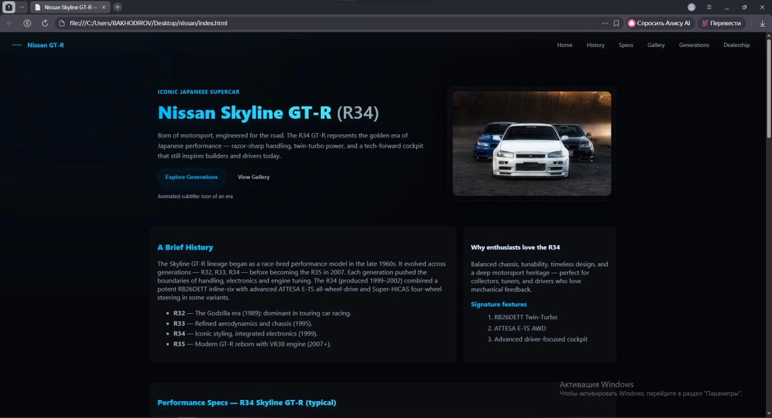Click 'Advanced driver-focused cockpit' list item
The image size is (772, 418).
540,339
